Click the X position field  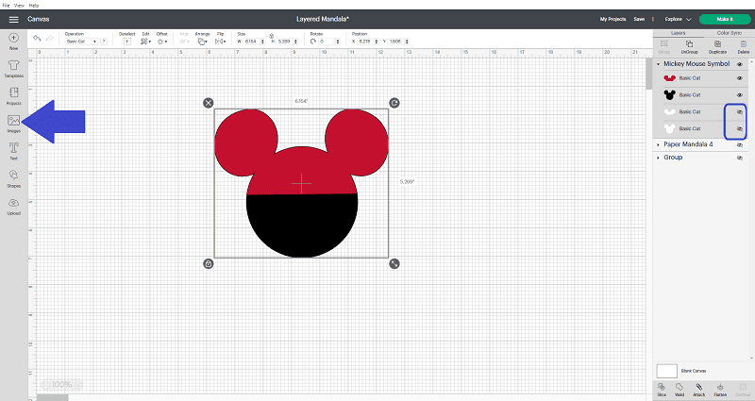(368, 42)
